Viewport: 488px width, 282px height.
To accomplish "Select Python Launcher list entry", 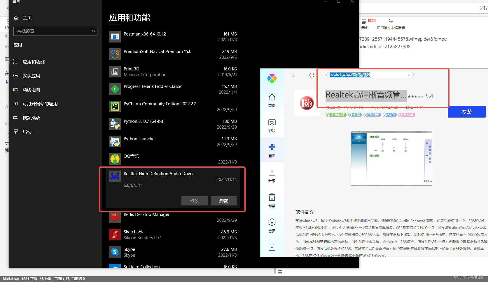I will point(173,141).
